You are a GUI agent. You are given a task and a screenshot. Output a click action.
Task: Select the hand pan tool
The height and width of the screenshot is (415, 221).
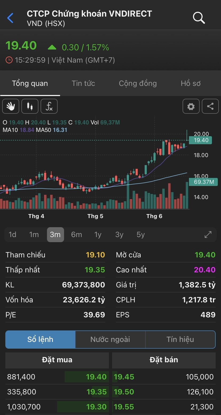click(x=11, y=106)
